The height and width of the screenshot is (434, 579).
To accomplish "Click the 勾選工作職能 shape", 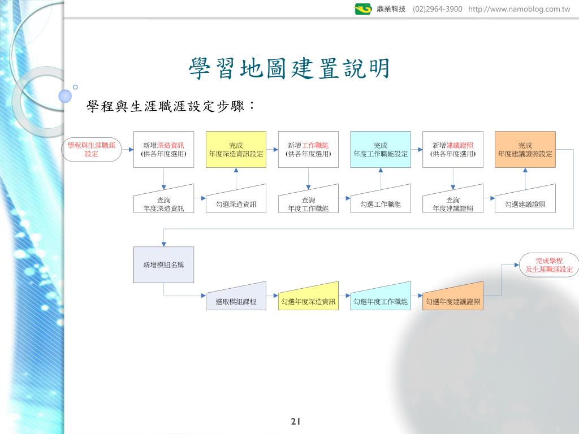I will pos(381,201).
